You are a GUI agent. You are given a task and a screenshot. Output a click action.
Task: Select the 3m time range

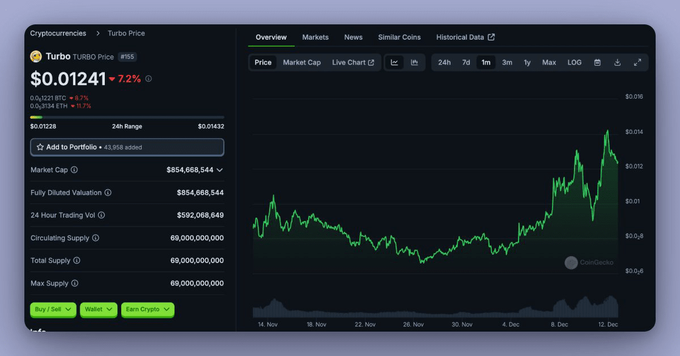(507, 62)
